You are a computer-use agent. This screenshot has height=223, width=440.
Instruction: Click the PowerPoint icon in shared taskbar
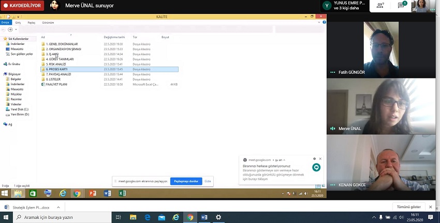pyautogui.click(x=93, y=194)
